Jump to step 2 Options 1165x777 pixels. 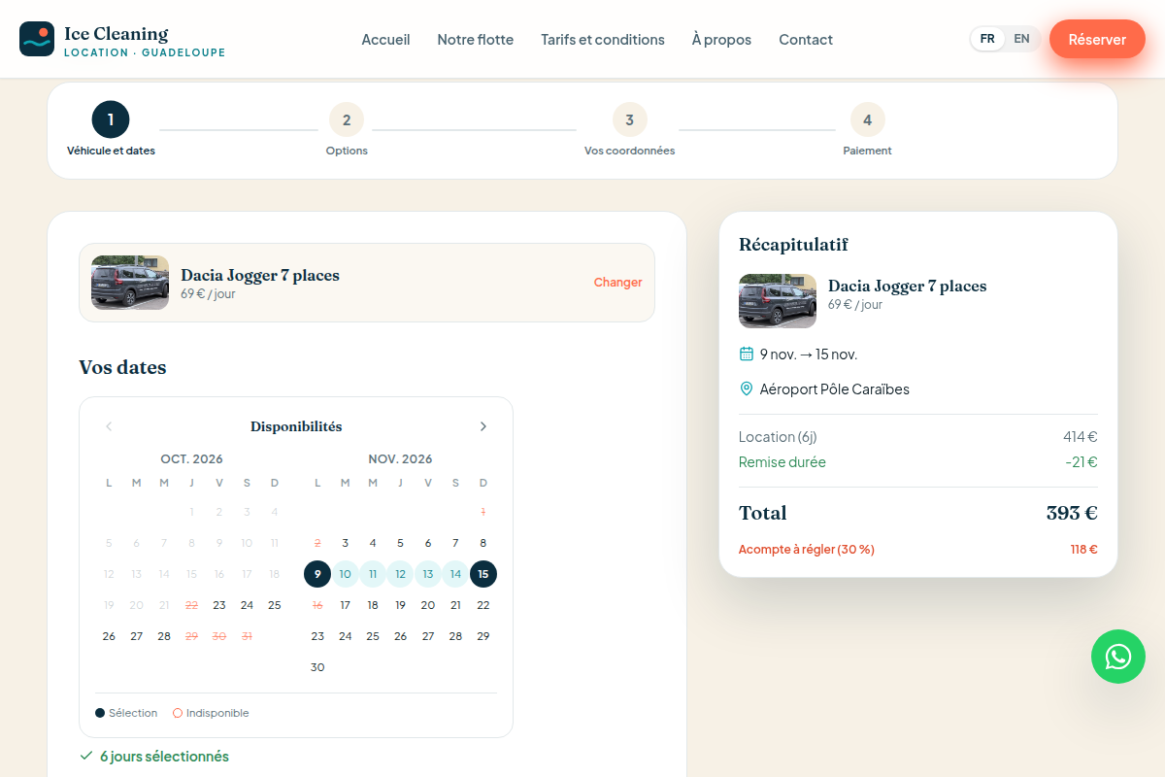(x=347, y=129)
